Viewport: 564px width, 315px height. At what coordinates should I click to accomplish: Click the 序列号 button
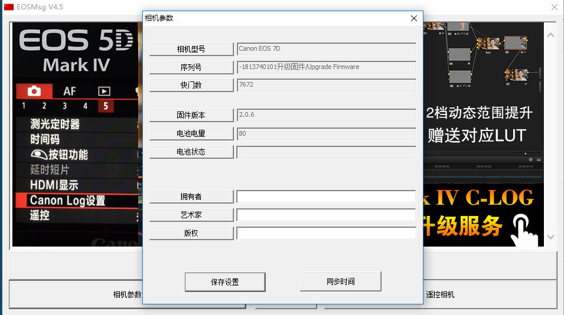[191, 67]
